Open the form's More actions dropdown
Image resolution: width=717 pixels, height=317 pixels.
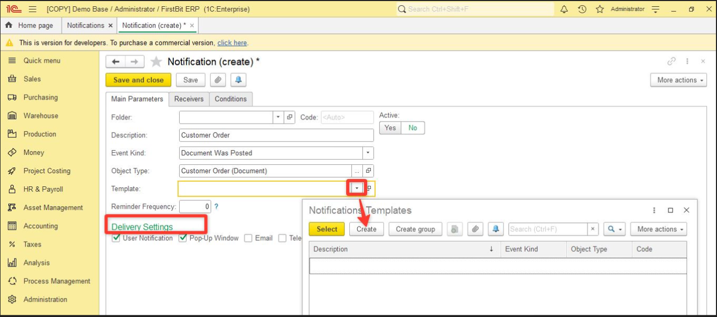[x=678, y=80]
